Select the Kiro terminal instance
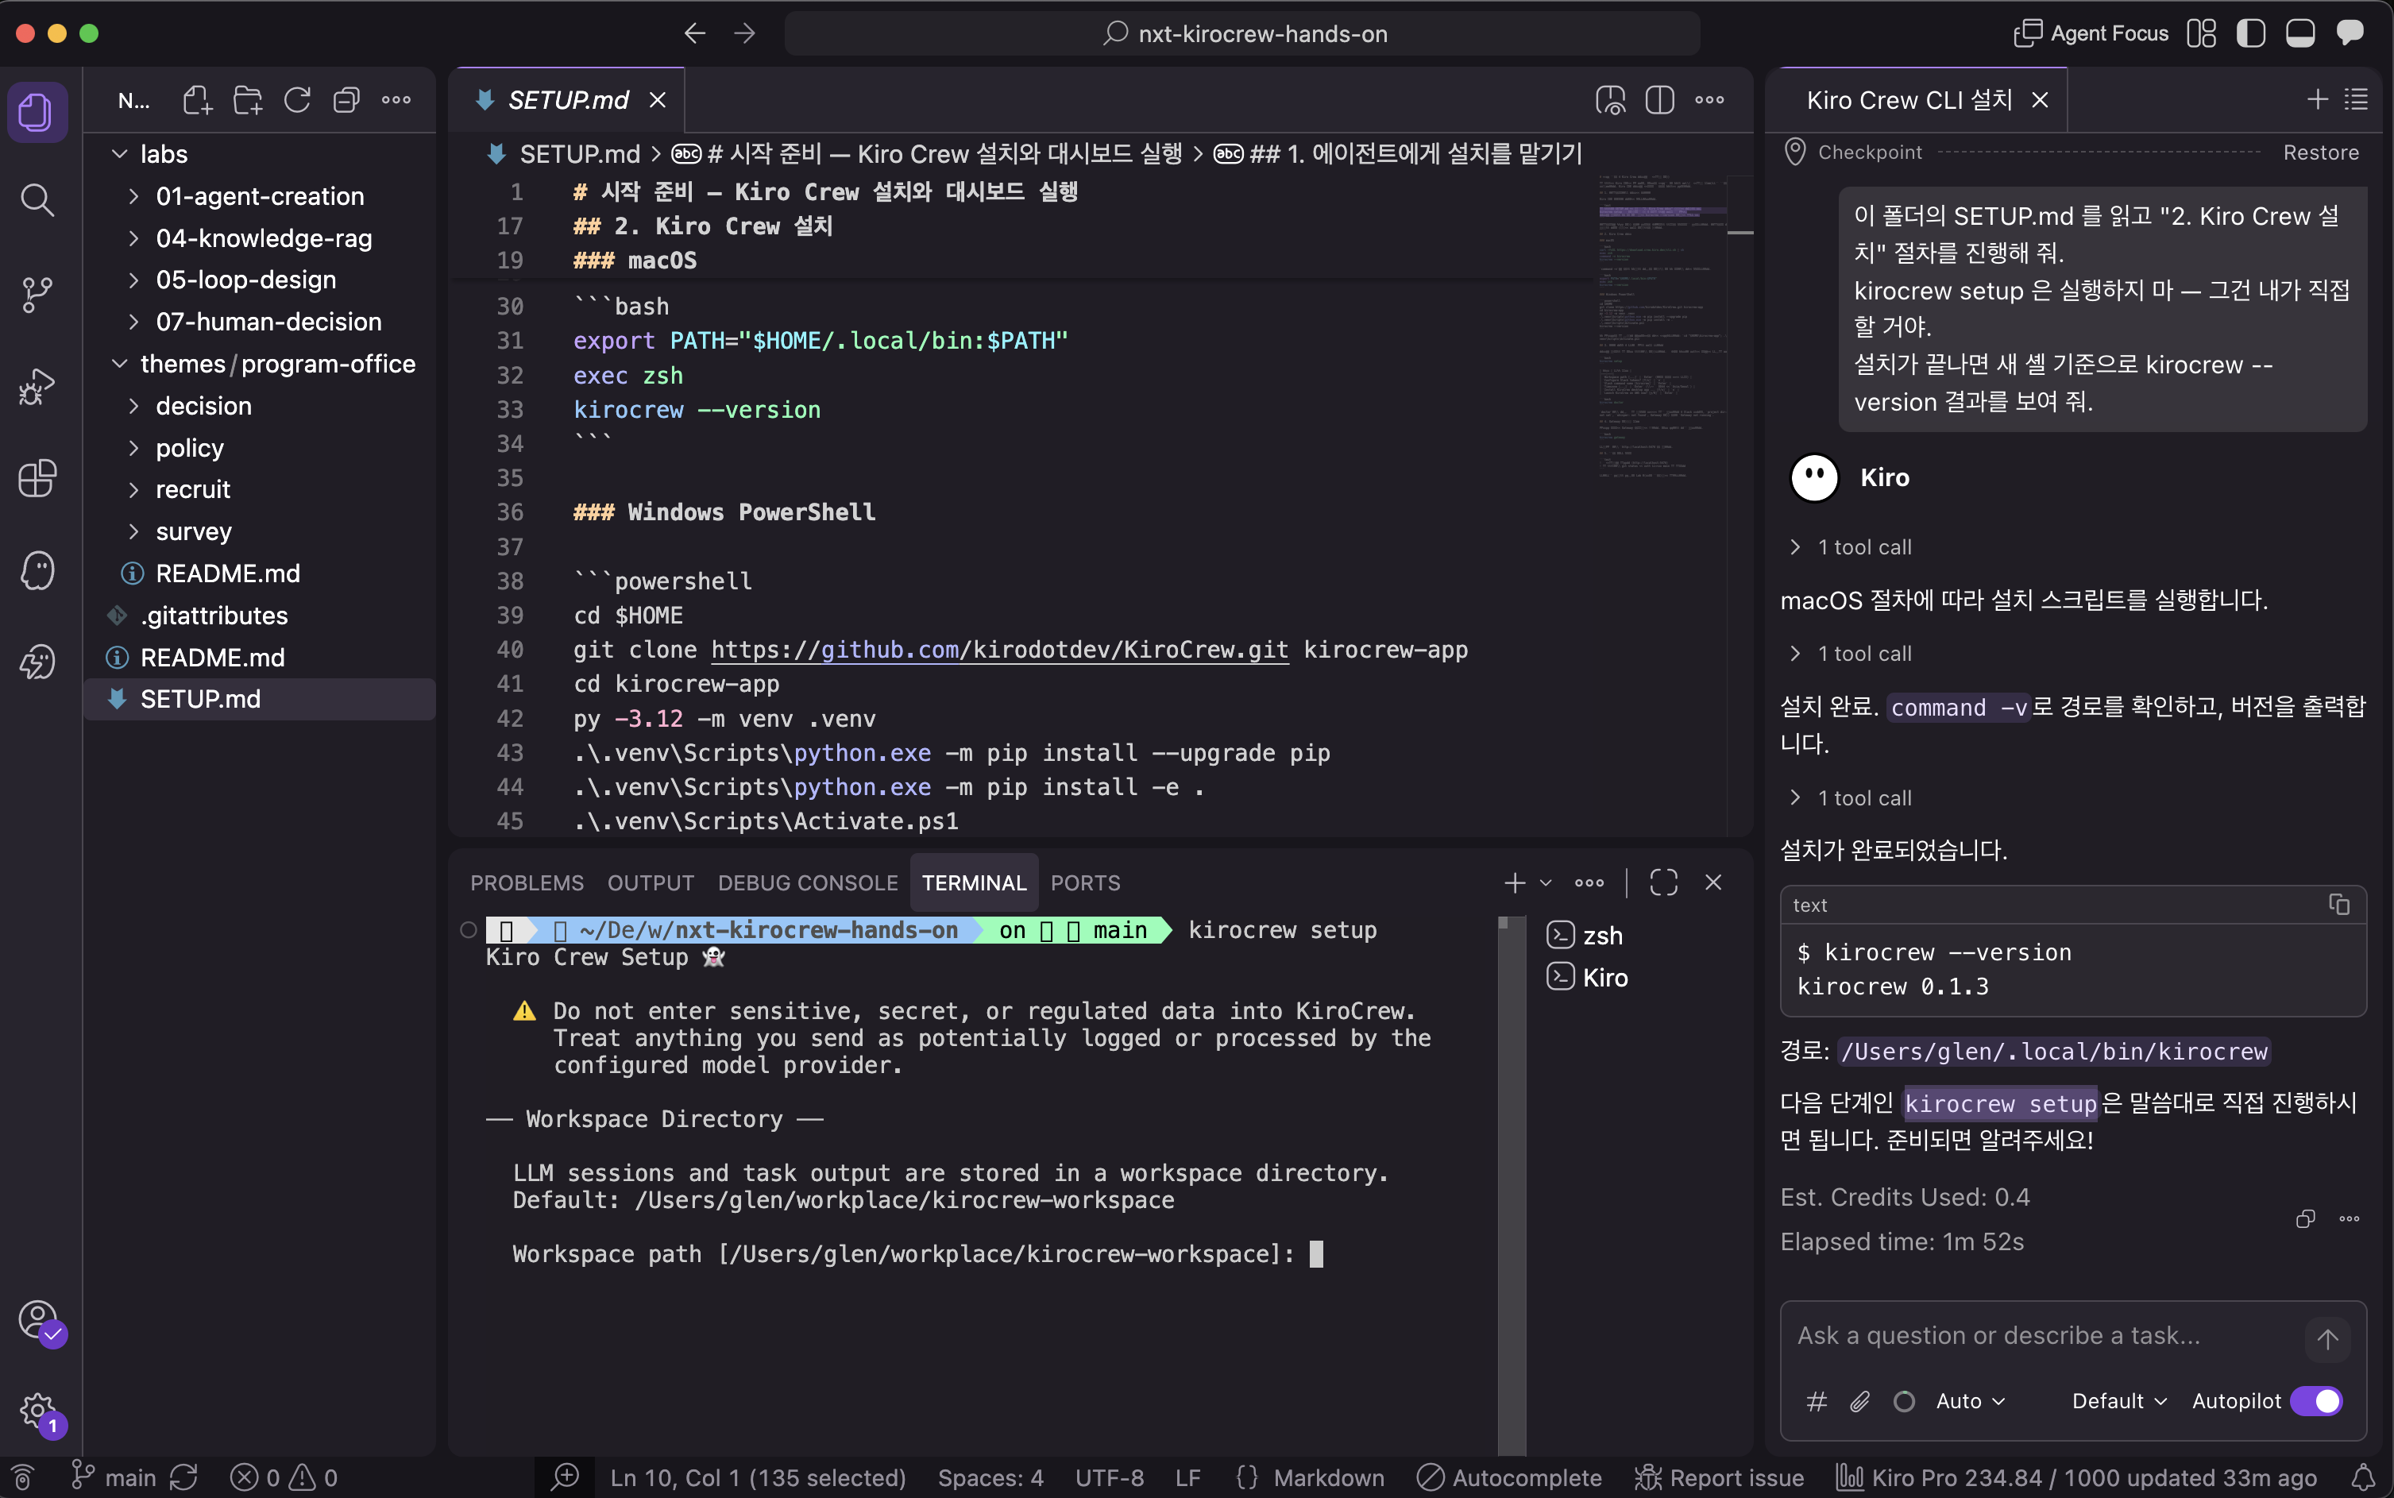This screenshot has width=2394, height=1498. coord(1588,978)
